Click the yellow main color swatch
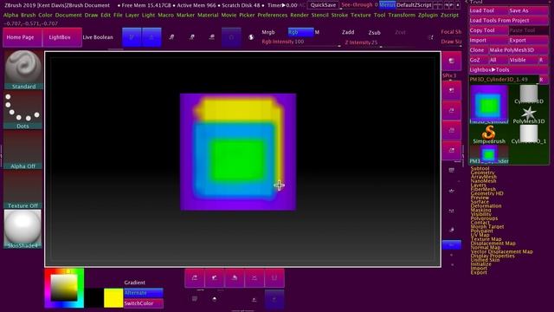Image resolution: width=554 pixels, height=312 pixels. tap(113, 298)
